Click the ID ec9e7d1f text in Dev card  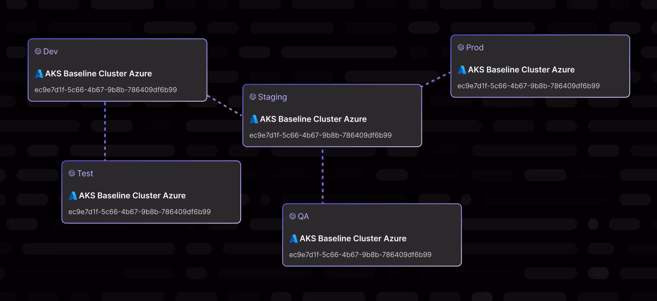point(106,90)
